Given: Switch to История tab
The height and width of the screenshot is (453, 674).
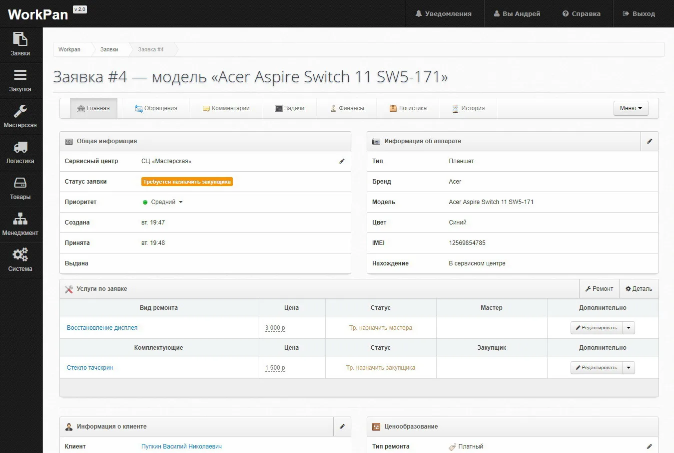Looking at the screenshot, I should [x=468, y=108].
